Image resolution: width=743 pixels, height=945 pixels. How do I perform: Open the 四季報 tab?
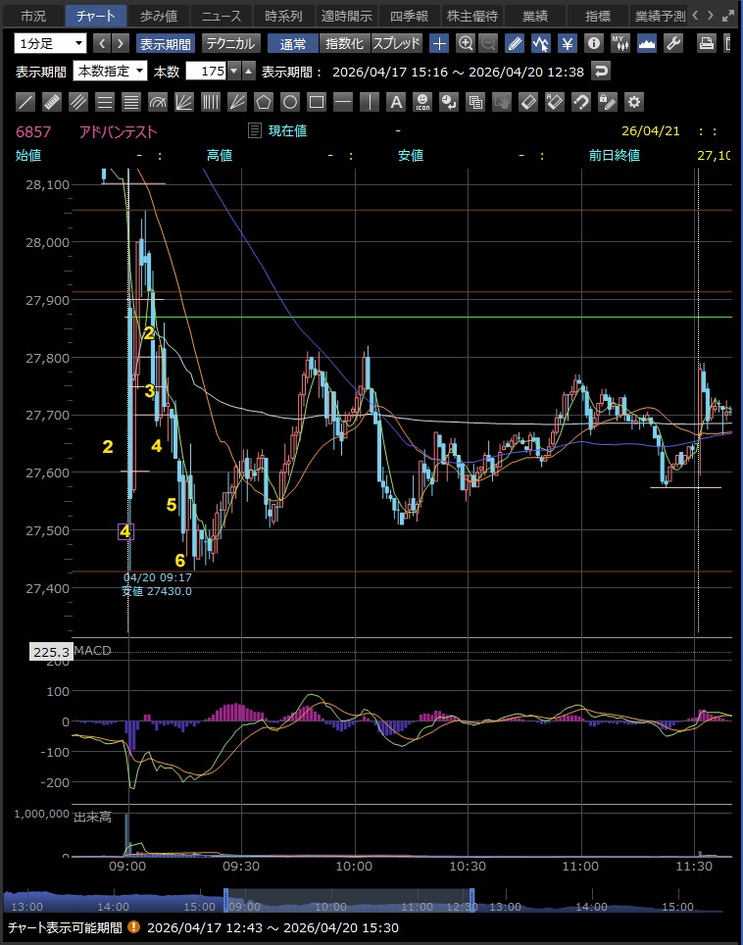[x=408, y=16]
